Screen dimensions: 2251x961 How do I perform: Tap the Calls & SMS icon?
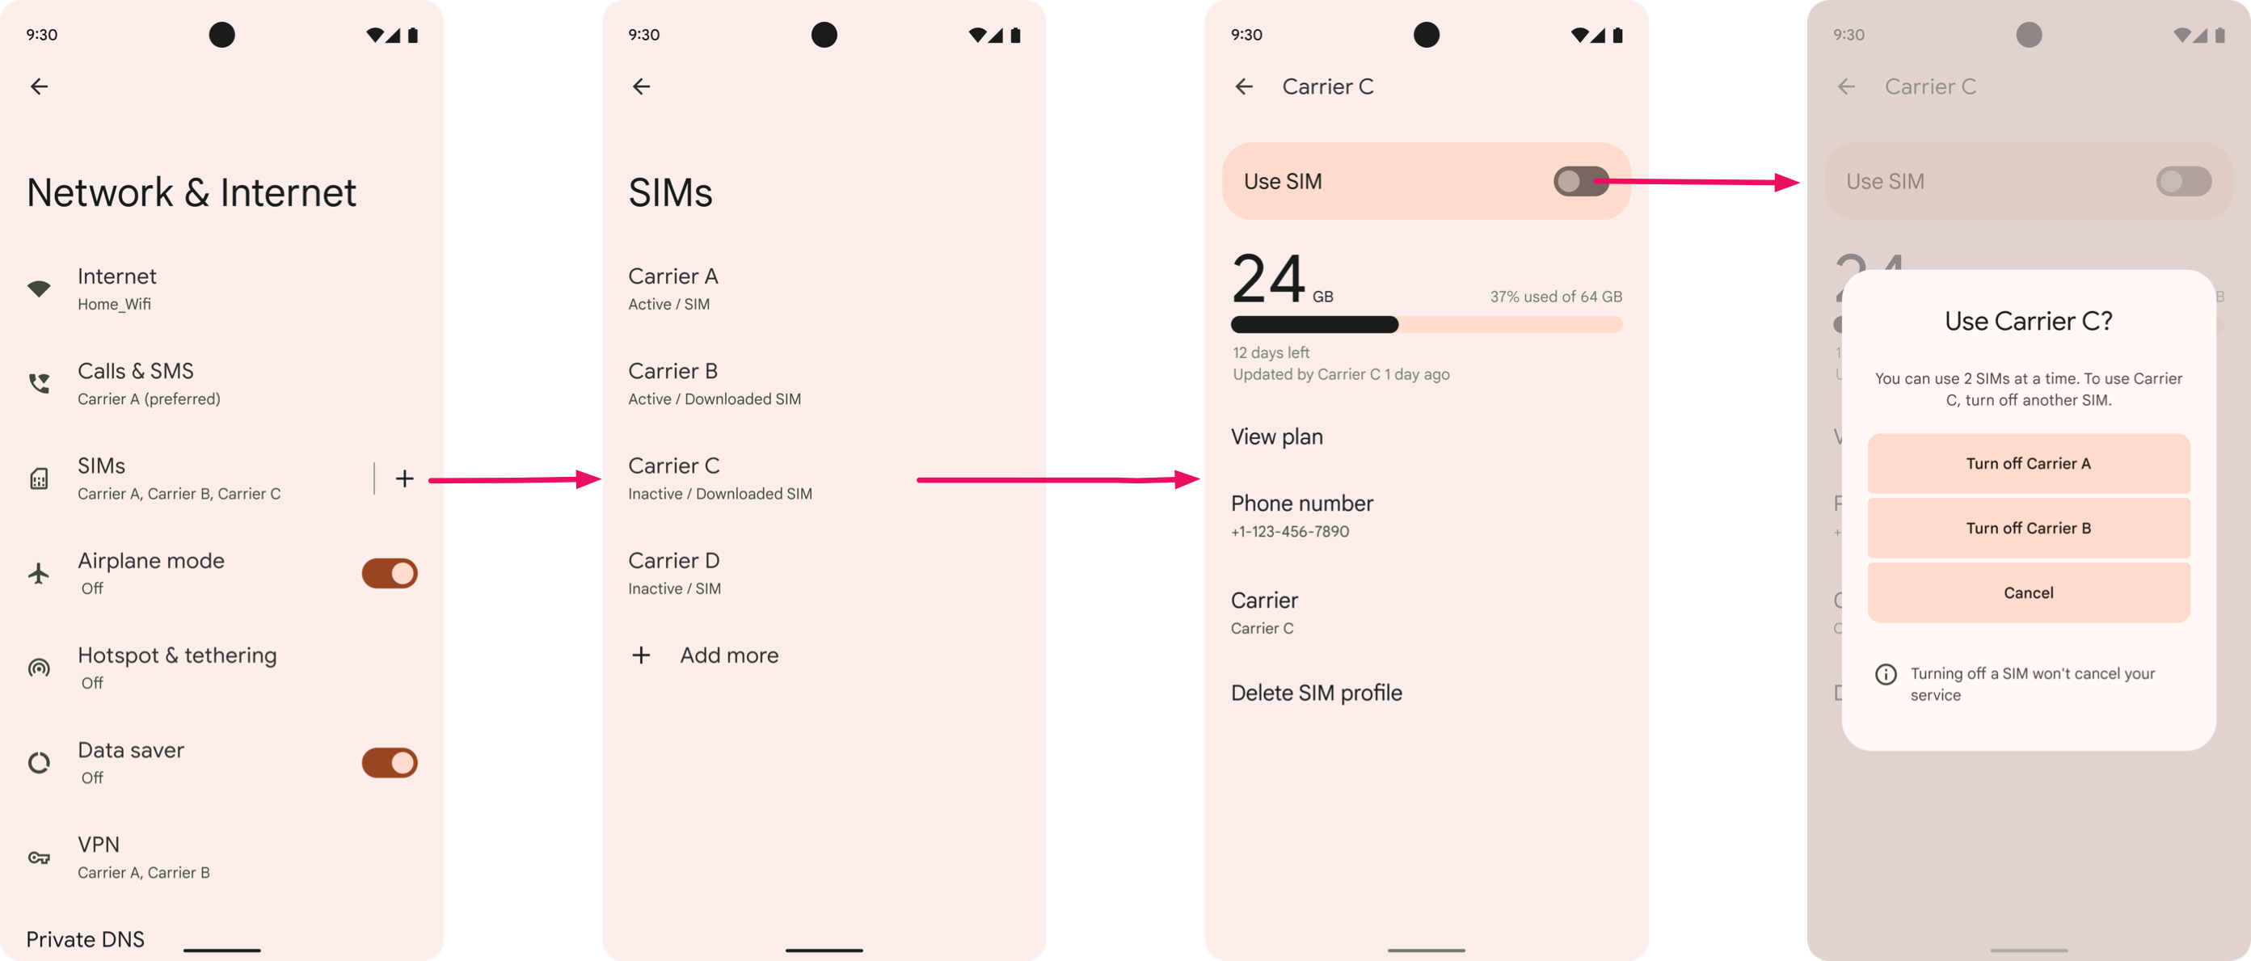click(x=39, y=381)
